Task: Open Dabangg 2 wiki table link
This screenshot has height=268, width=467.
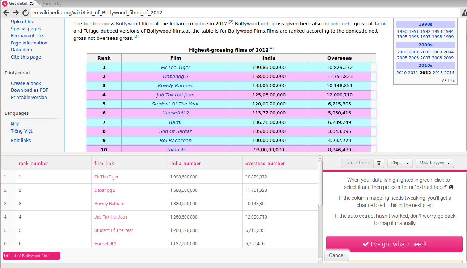Action: (176, 77)
